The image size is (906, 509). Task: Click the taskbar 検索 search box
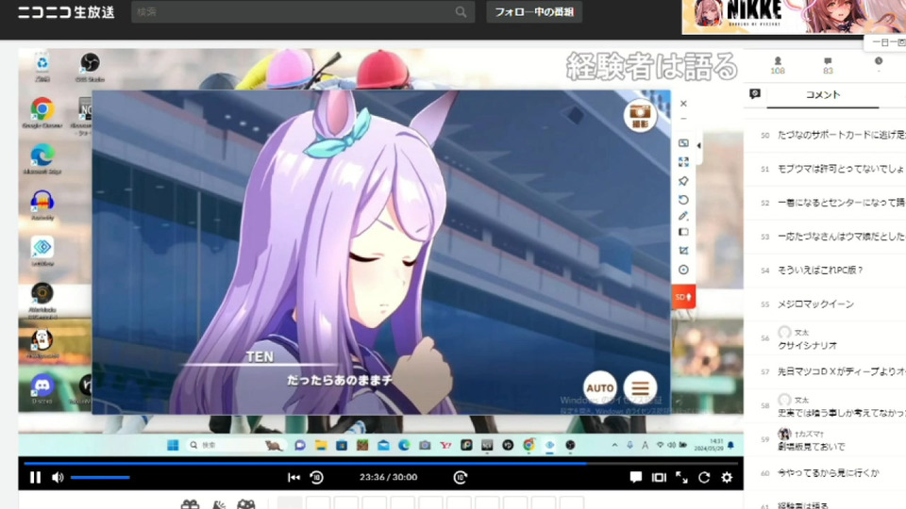click(236, 445)
